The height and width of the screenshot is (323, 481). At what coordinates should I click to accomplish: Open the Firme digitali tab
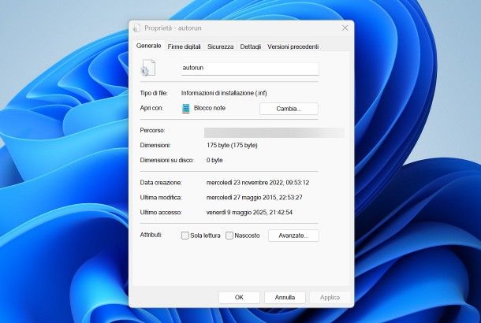click(x=184, y=46)
